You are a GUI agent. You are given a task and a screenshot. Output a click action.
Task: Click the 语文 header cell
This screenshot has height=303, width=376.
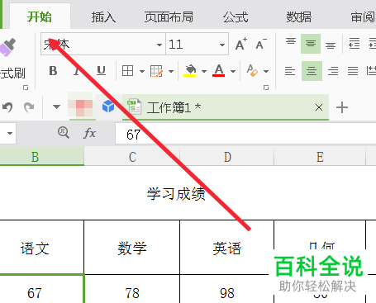pos(42,248)
